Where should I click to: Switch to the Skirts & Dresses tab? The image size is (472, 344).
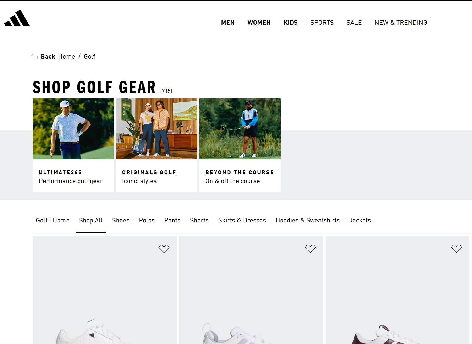pos(242,220)
